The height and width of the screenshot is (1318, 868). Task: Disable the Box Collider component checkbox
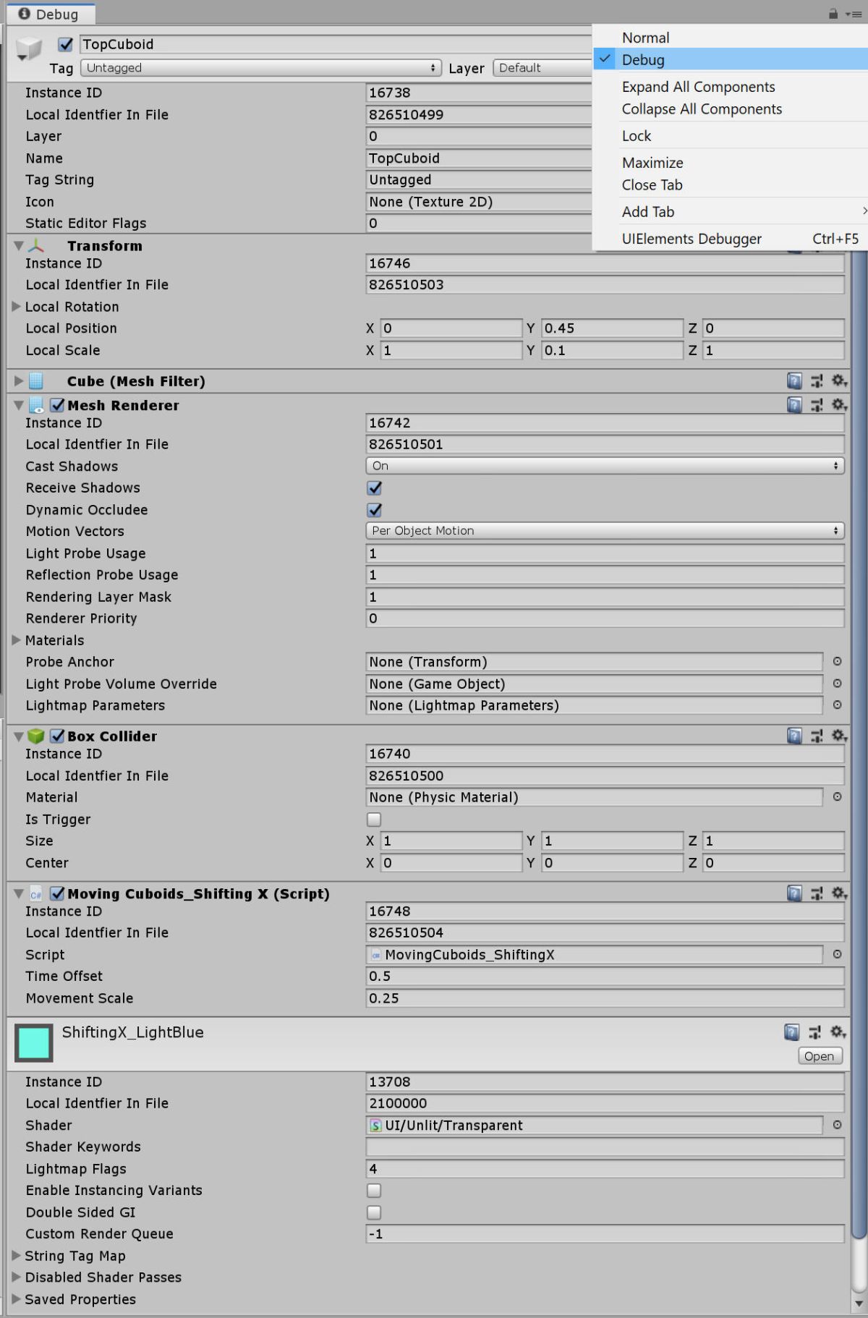coord(57,736)
